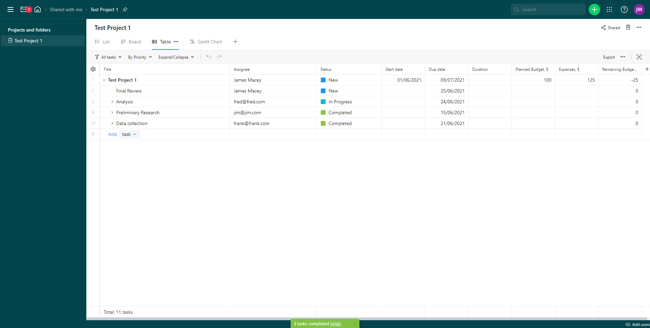The height and width of the screenshot is (328, 650).
Task: Go to the home workspace icon
Action: 38,9
